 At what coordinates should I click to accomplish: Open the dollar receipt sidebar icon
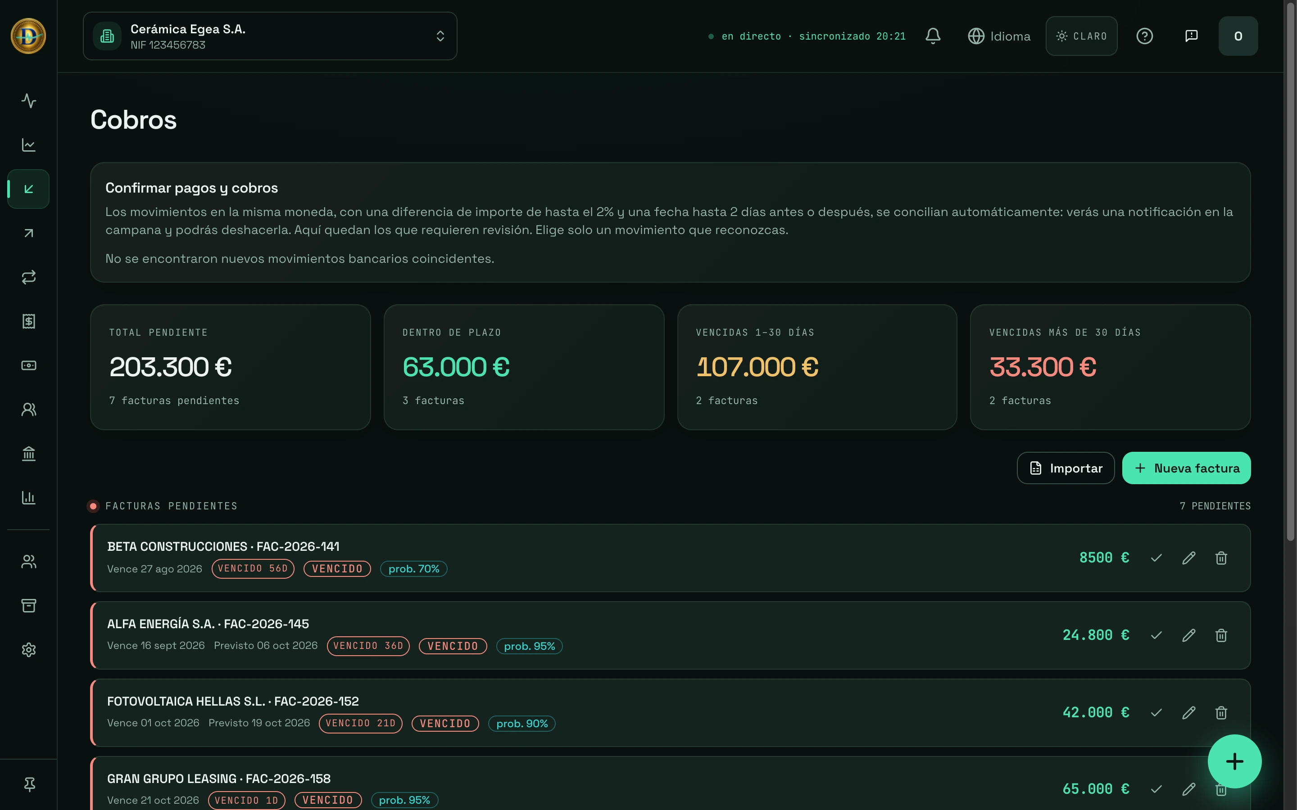tap(28, 321)
